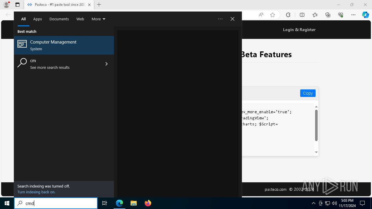This screenshot has width=372, height=209.
Task: Click Turn indexing back on link
Action: (36, 192)
